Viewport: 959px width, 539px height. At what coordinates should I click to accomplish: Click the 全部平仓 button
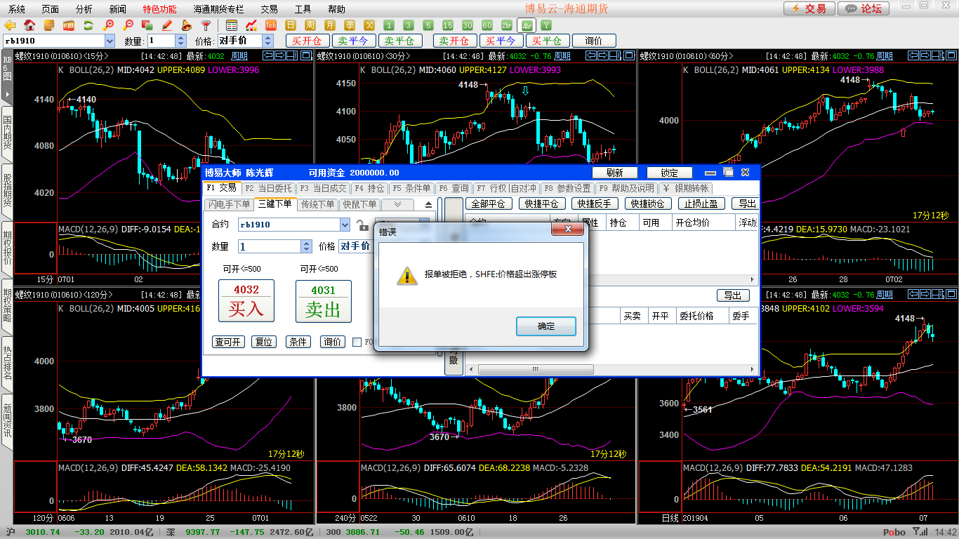[488, 204]
